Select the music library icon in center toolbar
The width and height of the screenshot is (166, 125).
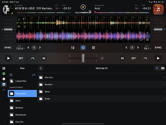pos(83,48)
